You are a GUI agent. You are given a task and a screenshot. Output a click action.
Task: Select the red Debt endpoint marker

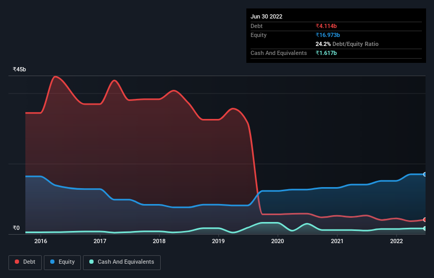click(425, 220)
